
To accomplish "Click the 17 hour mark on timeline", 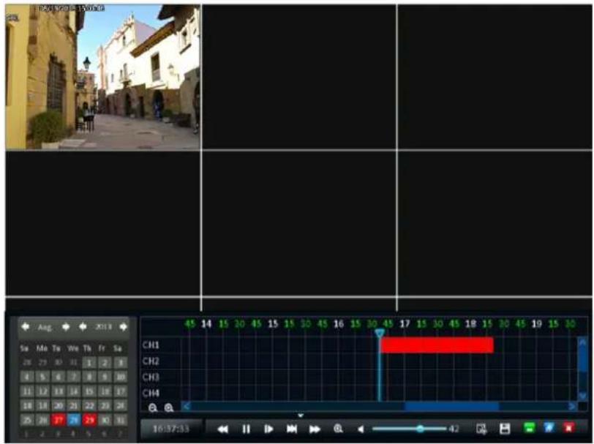I will pos(405,324).
